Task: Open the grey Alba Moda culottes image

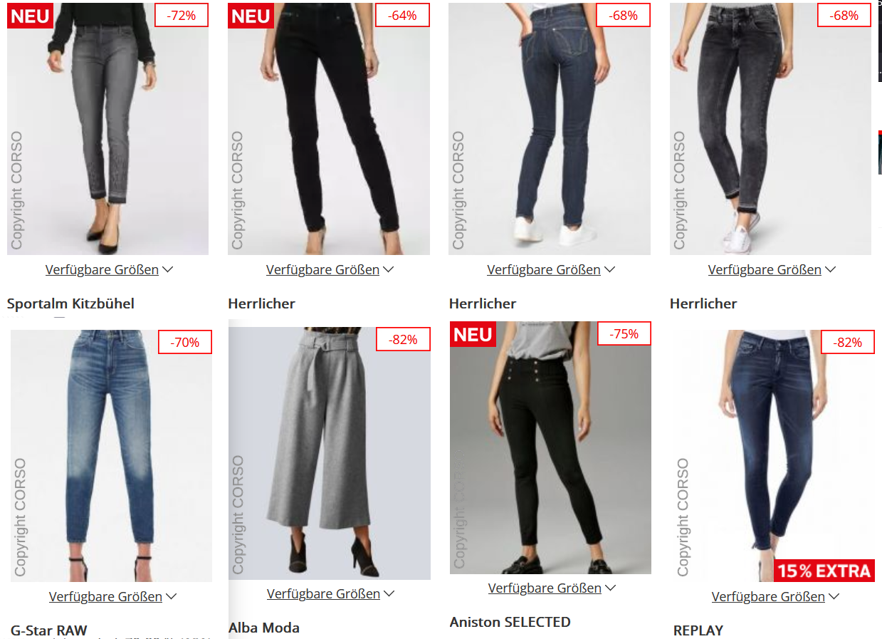Action: tap(330, 453)
